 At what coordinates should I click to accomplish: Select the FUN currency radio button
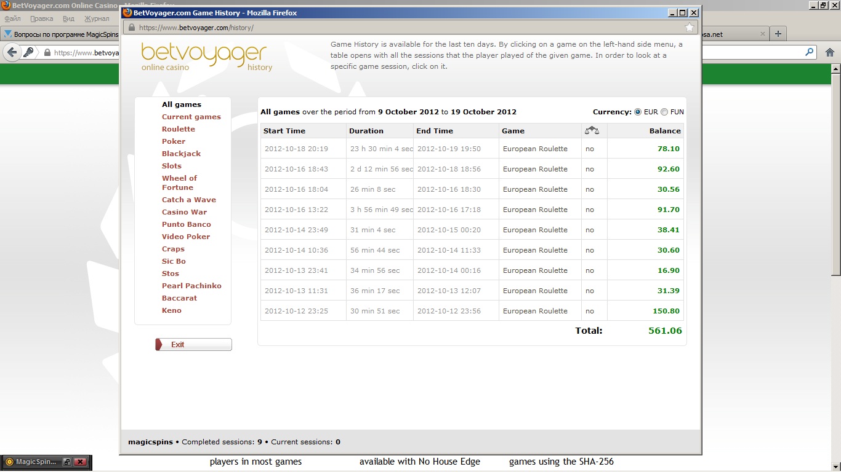664,112
